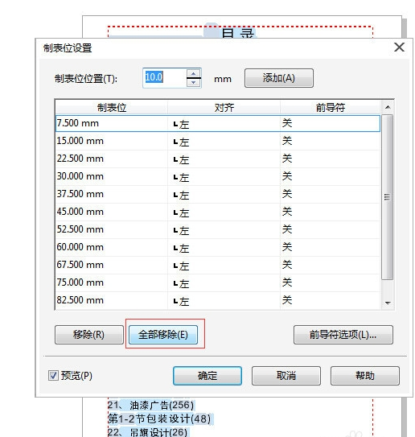Select the 37.500 mm tab stop row
415x437 pixels.
pyautogui.click(x=218, y=194)
